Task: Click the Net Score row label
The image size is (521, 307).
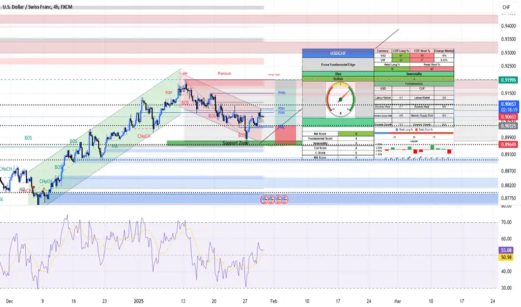Action: pos(320,134)
